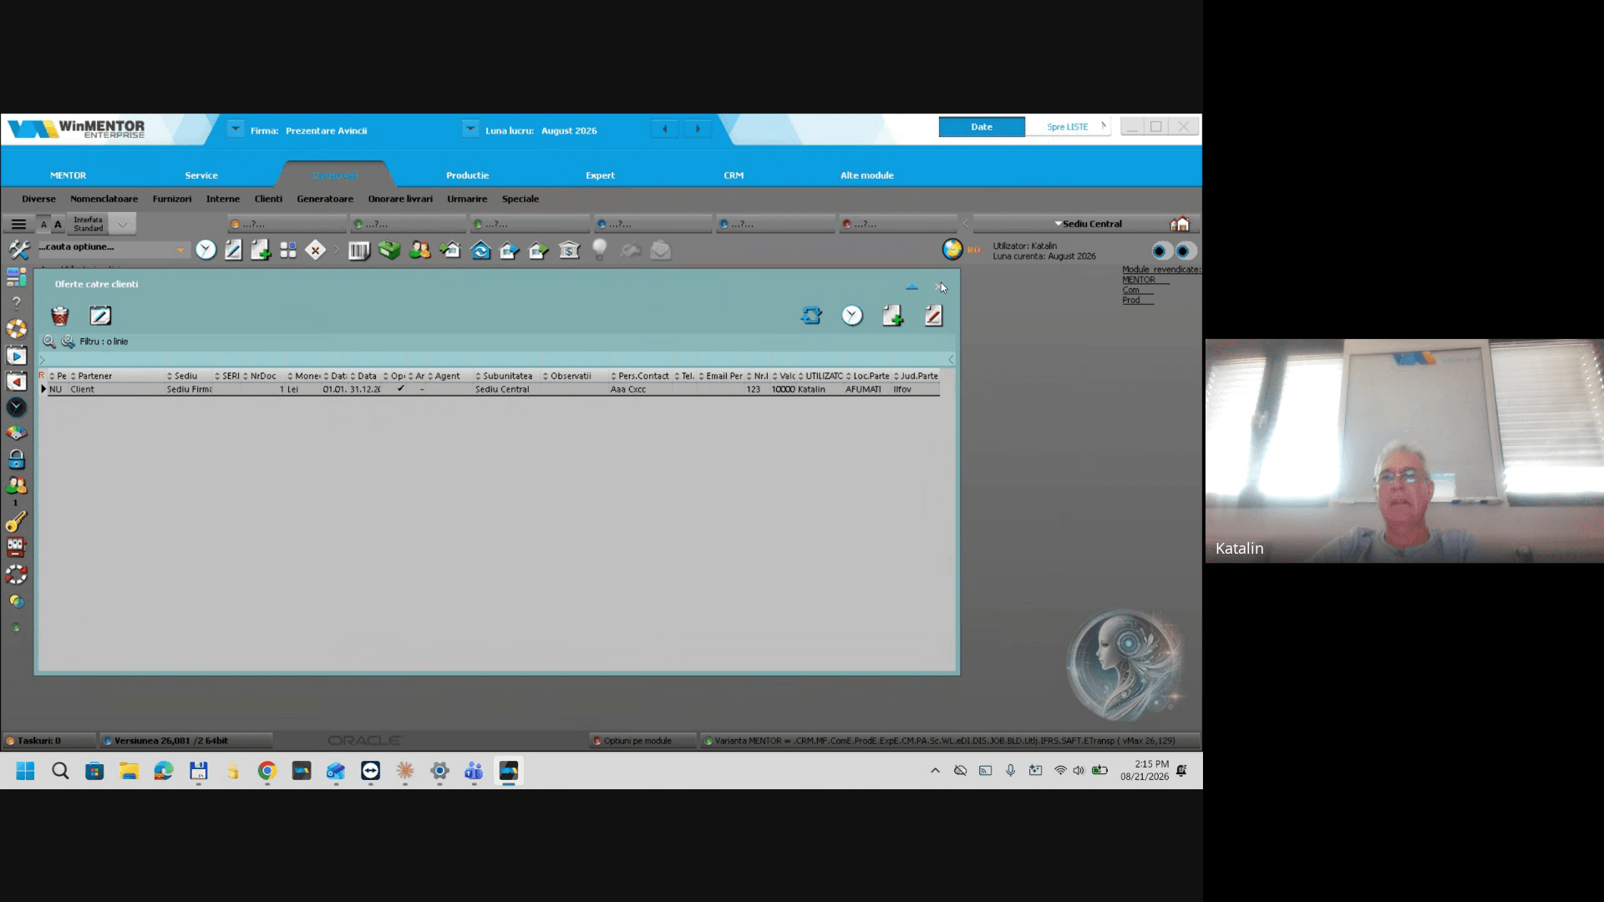Click the magnifier search icon above the table
The height and width of the screenshot is (902, 1604).
click(49, 341)
